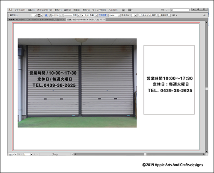Close the 店舗シャッター document tab

click(x=104, y=20)
